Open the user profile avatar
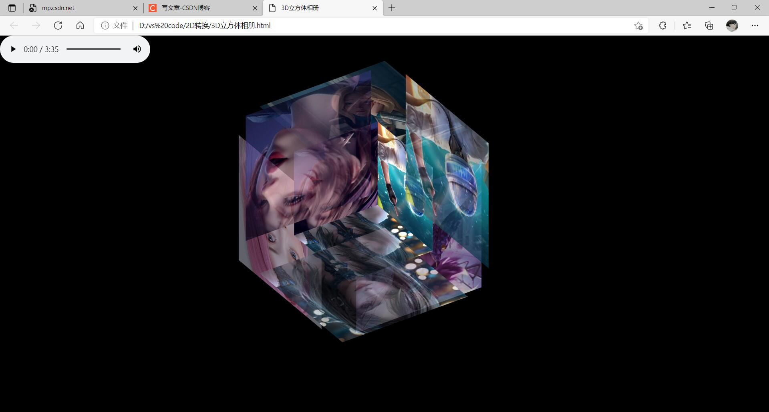The height and width of the screenshot is (412, 769). 732,26
